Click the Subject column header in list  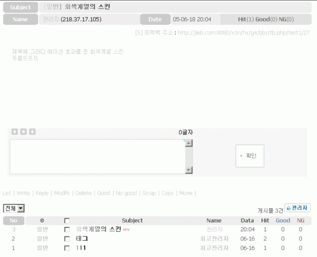132,220
